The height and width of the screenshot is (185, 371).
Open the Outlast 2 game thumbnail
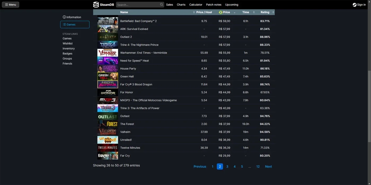[x=108, y=37]
